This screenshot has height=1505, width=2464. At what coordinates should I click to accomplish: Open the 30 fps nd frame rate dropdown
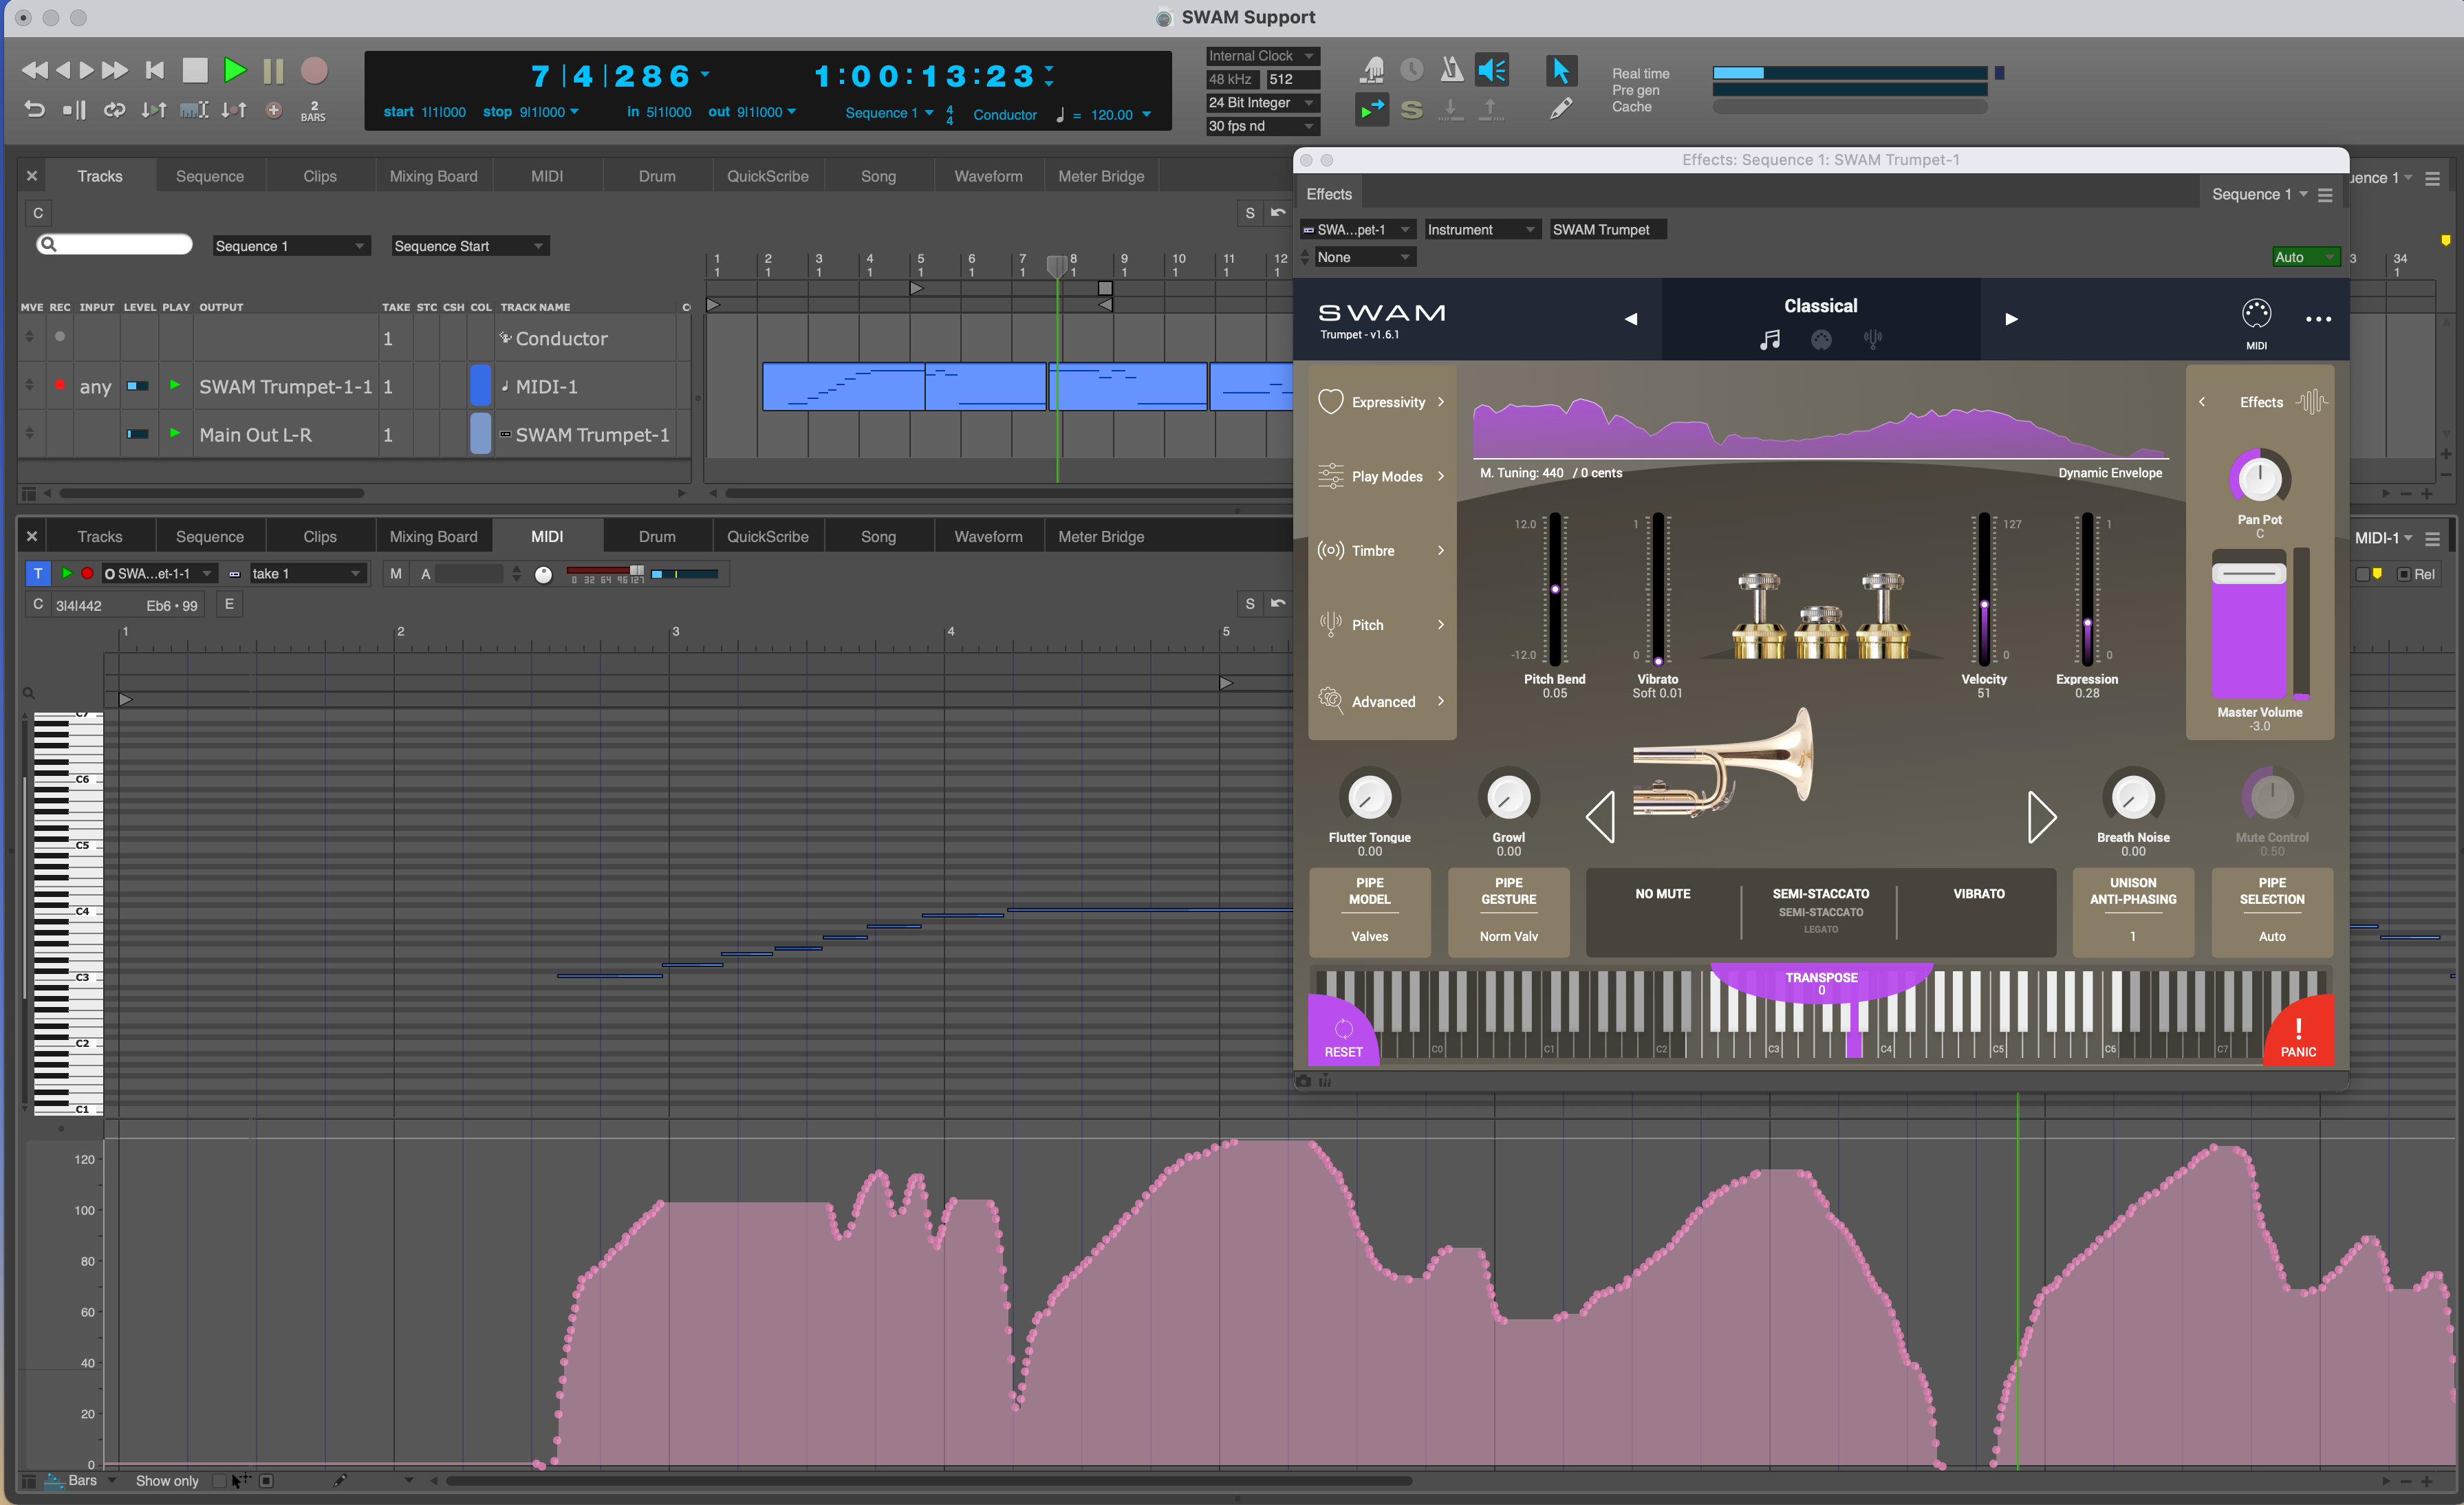click(x=1261, y=126)
